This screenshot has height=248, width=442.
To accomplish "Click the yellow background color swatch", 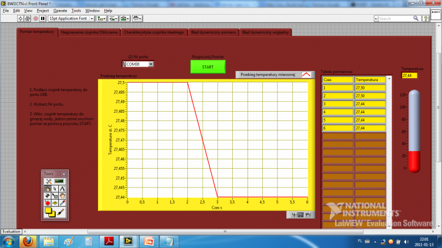I will 53,215.
